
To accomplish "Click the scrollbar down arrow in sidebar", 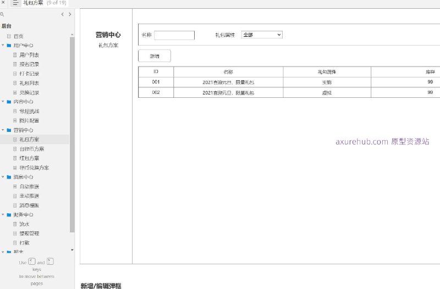I will click(72, 250).
